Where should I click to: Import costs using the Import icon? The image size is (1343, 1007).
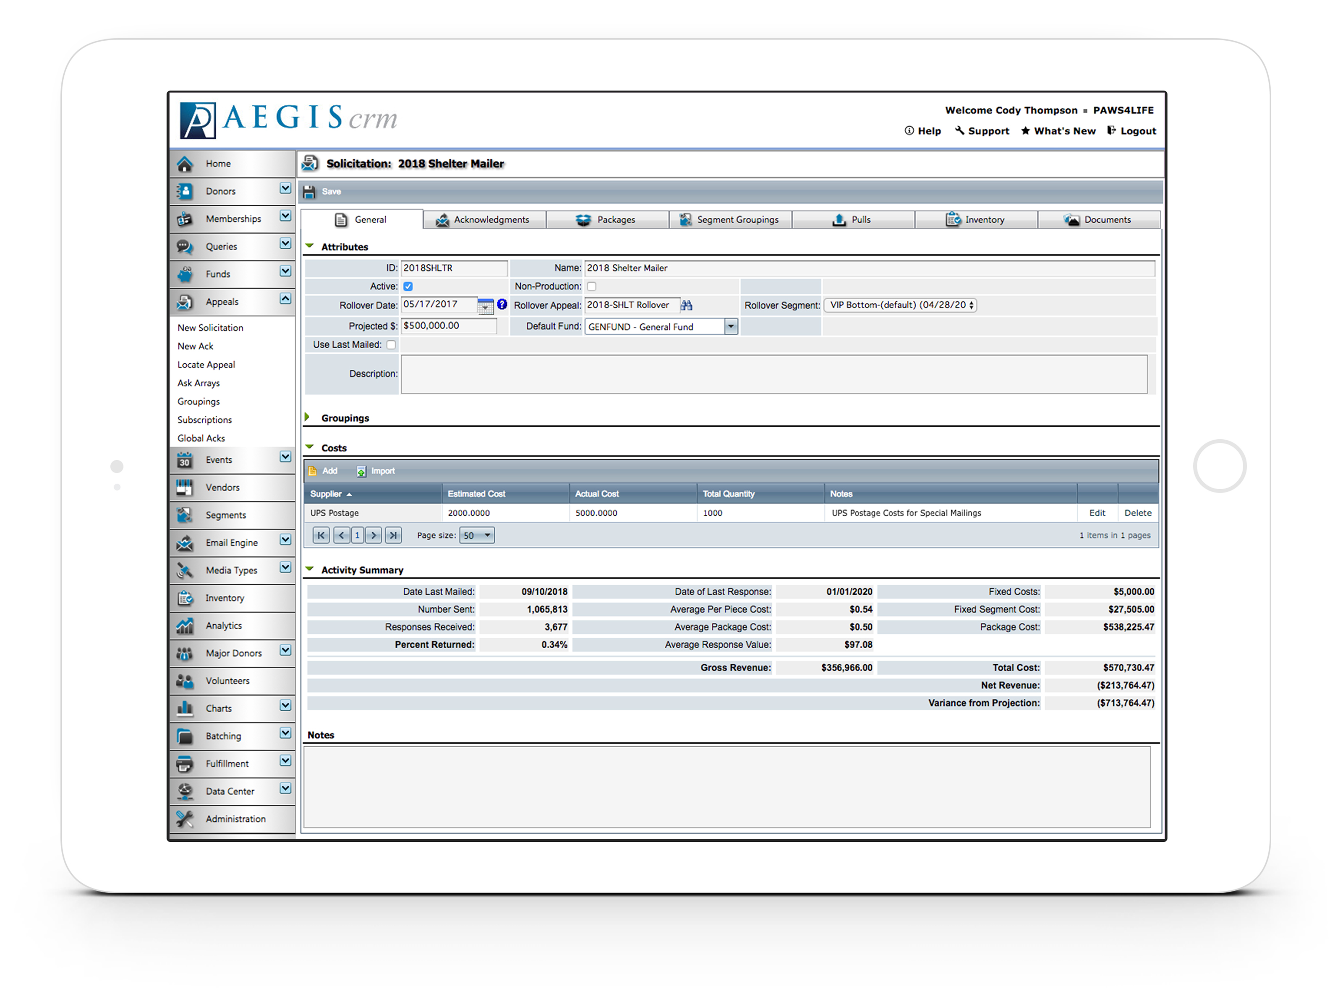(376, 470)
